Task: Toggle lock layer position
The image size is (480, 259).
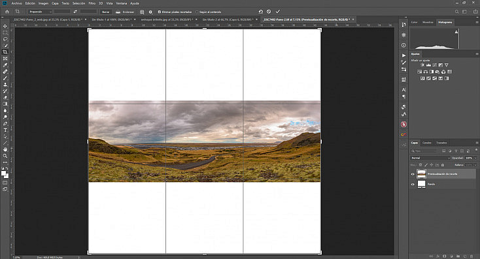Action: coord(432,165)
